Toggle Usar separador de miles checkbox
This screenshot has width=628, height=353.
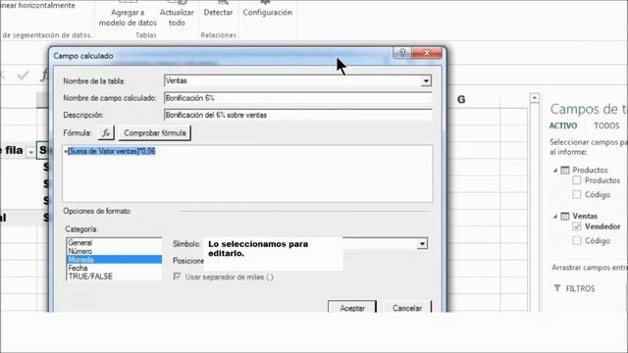pos(177,277)
